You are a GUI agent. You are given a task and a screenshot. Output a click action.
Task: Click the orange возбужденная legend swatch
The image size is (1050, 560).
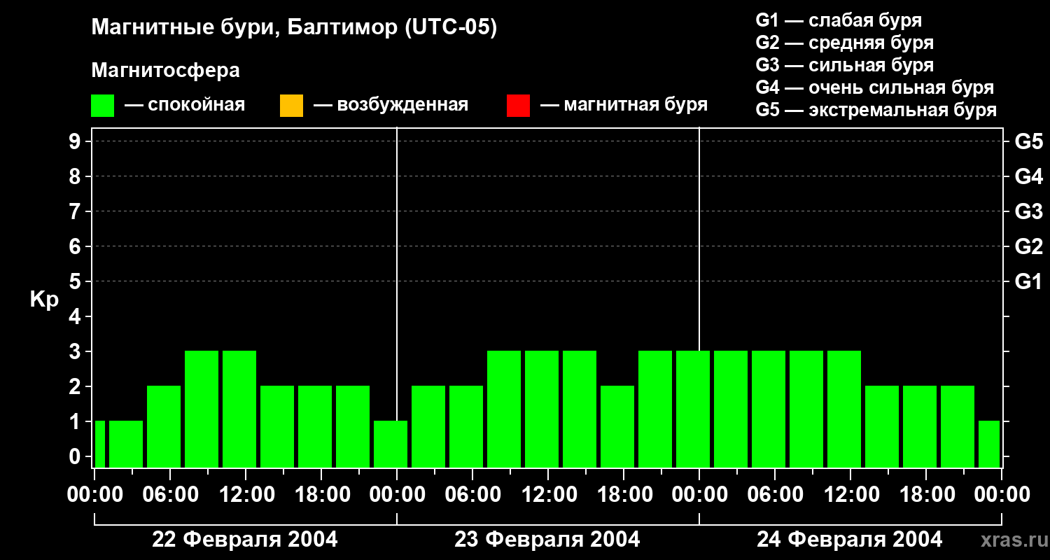click(x=291, y=106)
